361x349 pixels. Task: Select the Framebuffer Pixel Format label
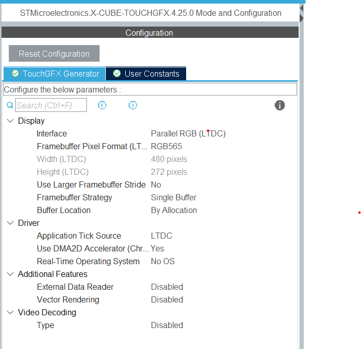[92, 146]
